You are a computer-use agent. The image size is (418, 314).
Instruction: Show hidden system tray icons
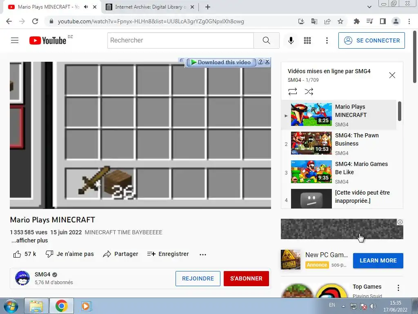pyautogui.click(x=343, y=306)
